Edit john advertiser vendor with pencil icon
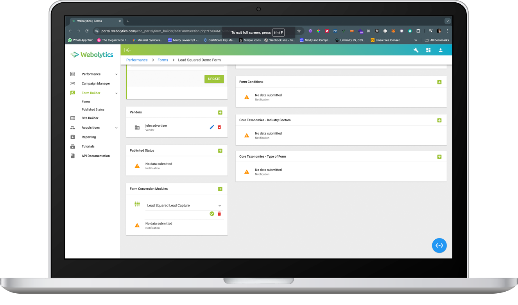518x305 pixels. click(212, 127)
